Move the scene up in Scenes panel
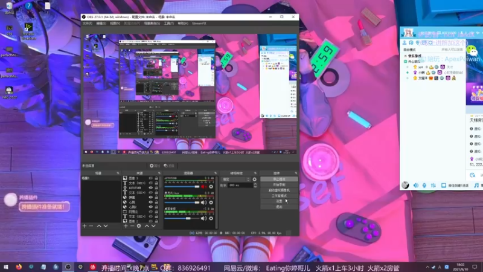Viewport: 483px width, 272px height. 99,226
